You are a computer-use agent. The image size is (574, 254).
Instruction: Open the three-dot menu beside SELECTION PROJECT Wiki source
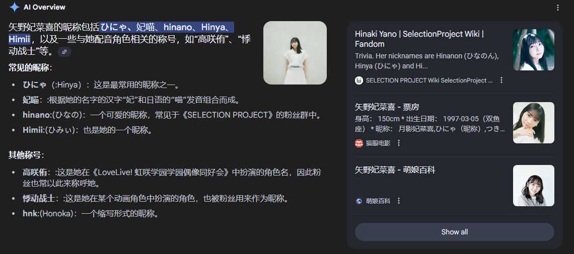point(501,80)
